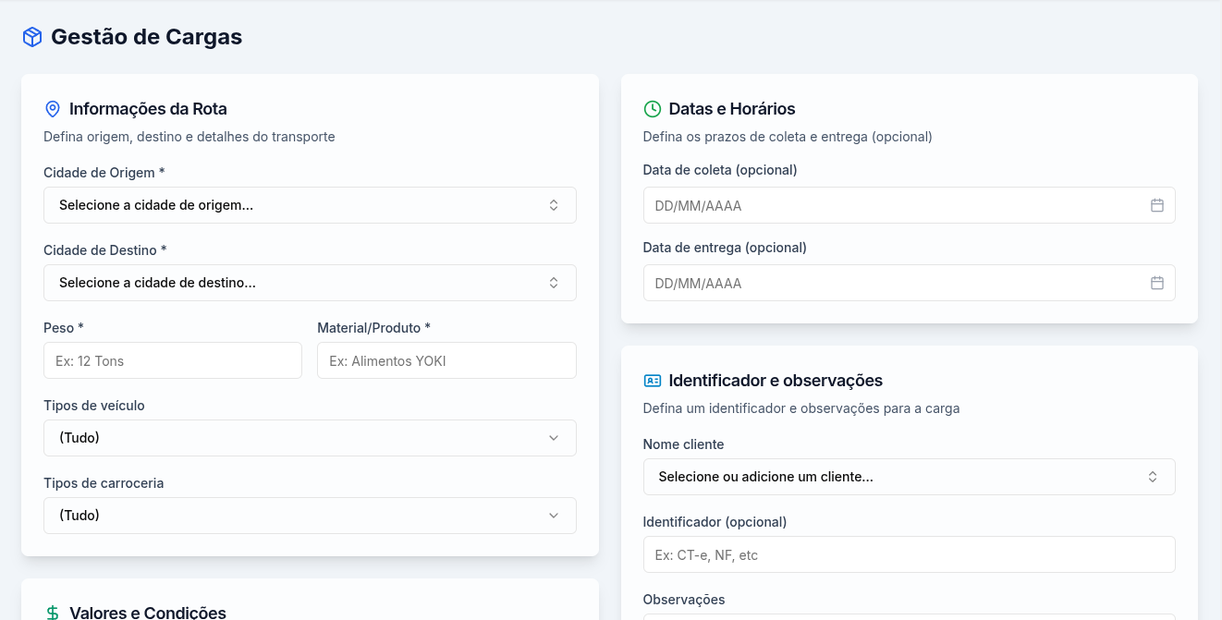Click the map pin icon for Informações da Rota
The height and width of the screenshot is (620, 1222).
click(53, 109)
